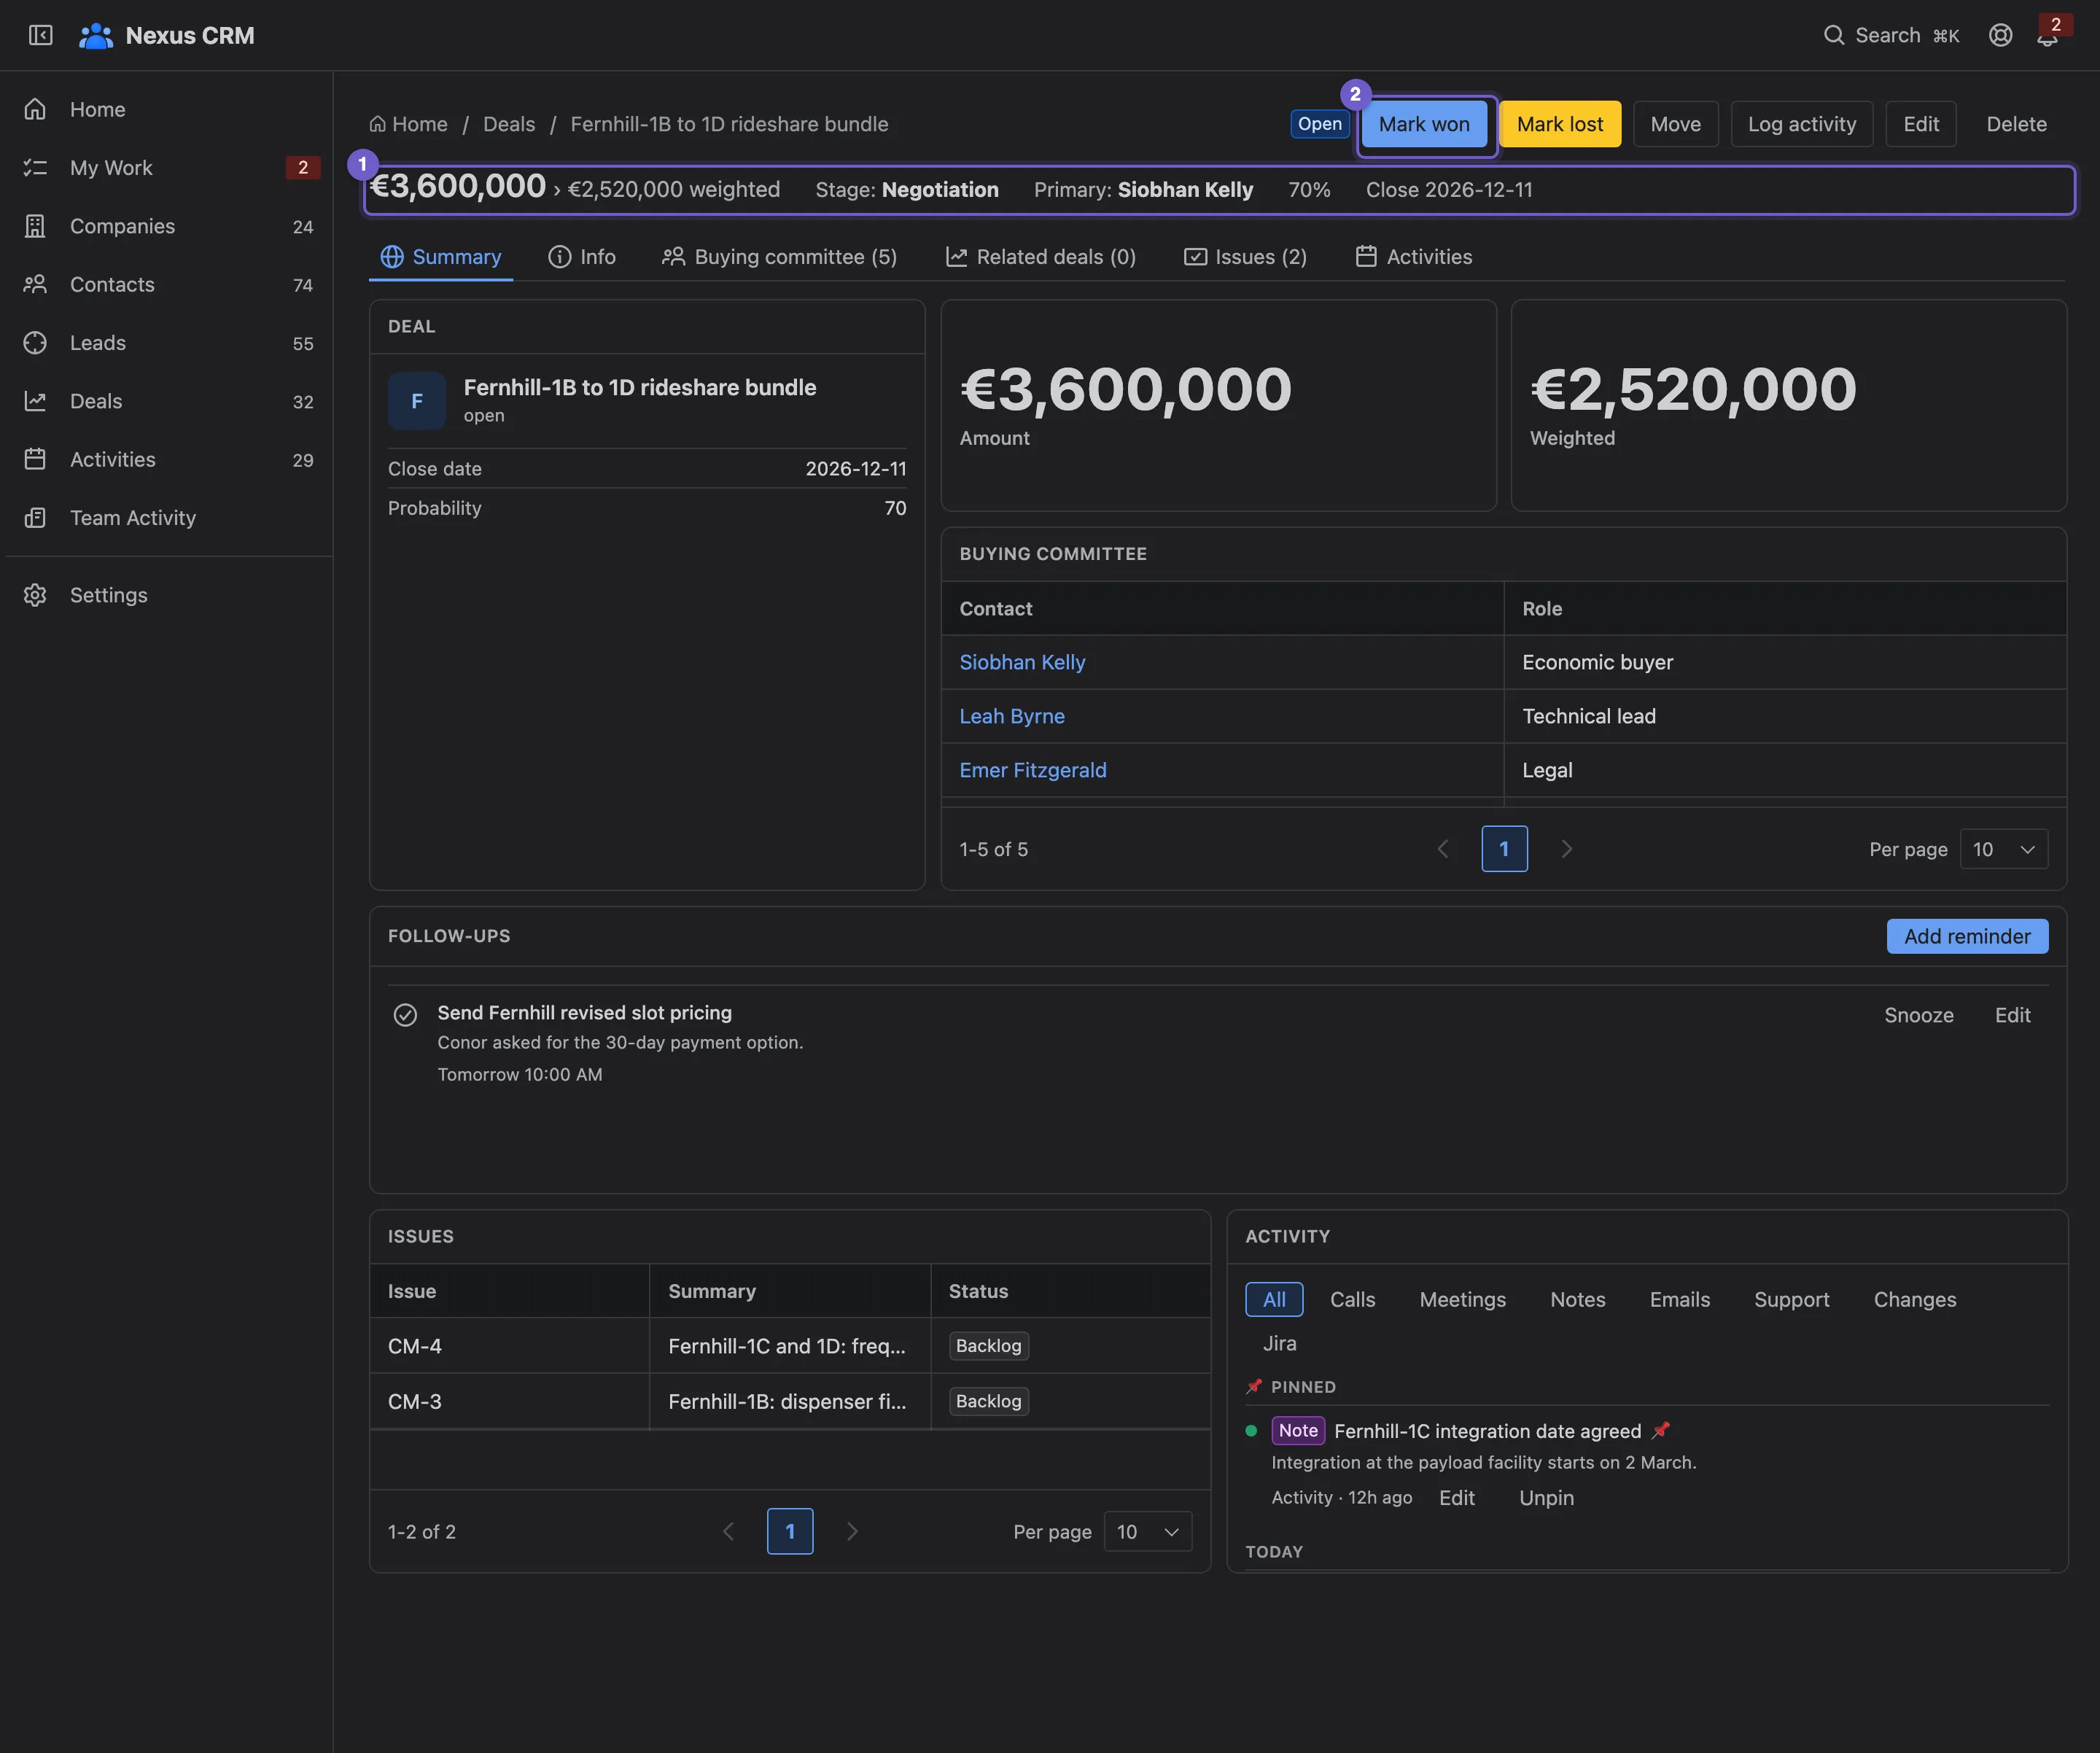Click the Team Activity icon
The height and width of the screenshot is (1753, 2100).
(35, 518)
